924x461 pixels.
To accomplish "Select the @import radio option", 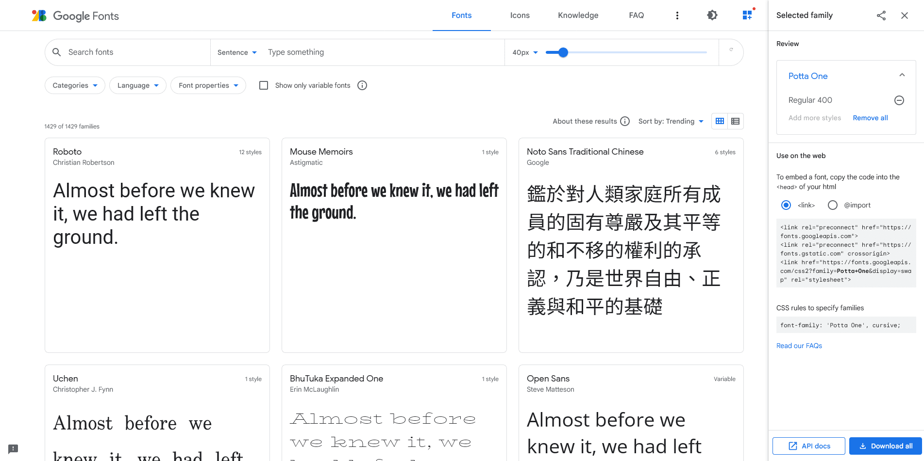I will click(833, 205).
